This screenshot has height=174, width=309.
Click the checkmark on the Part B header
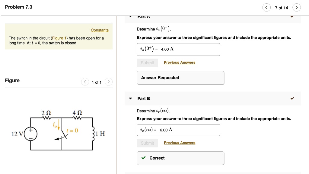[292, 98]
